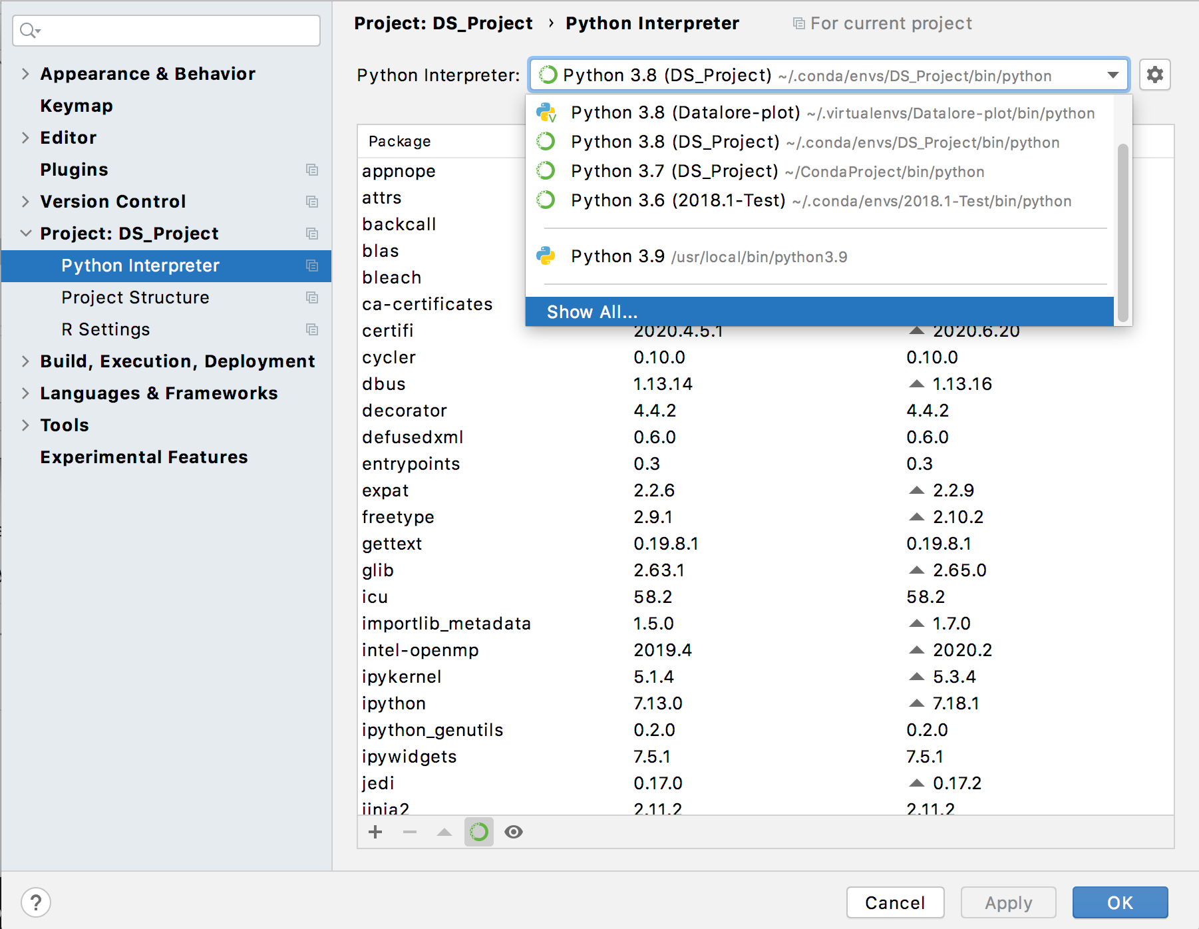Choose Show All... in interpreter list

point(592,312)
